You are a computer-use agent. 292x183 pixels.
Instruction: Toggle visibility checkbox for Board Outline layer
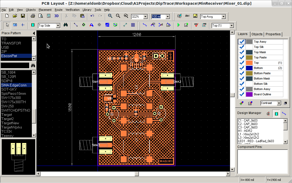tap(242, 94)
